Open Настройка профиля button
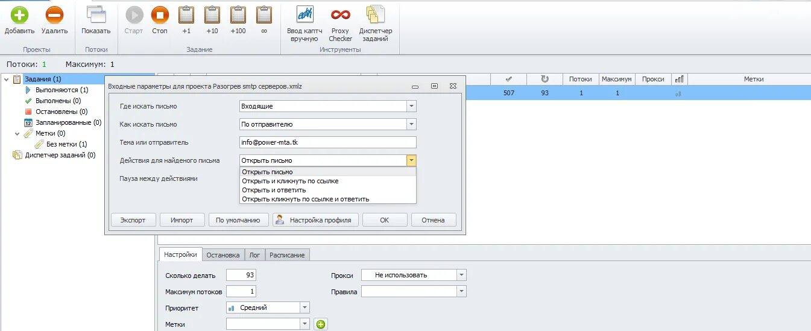This screenshot has height=331, width=811. [x=315, y=220]
